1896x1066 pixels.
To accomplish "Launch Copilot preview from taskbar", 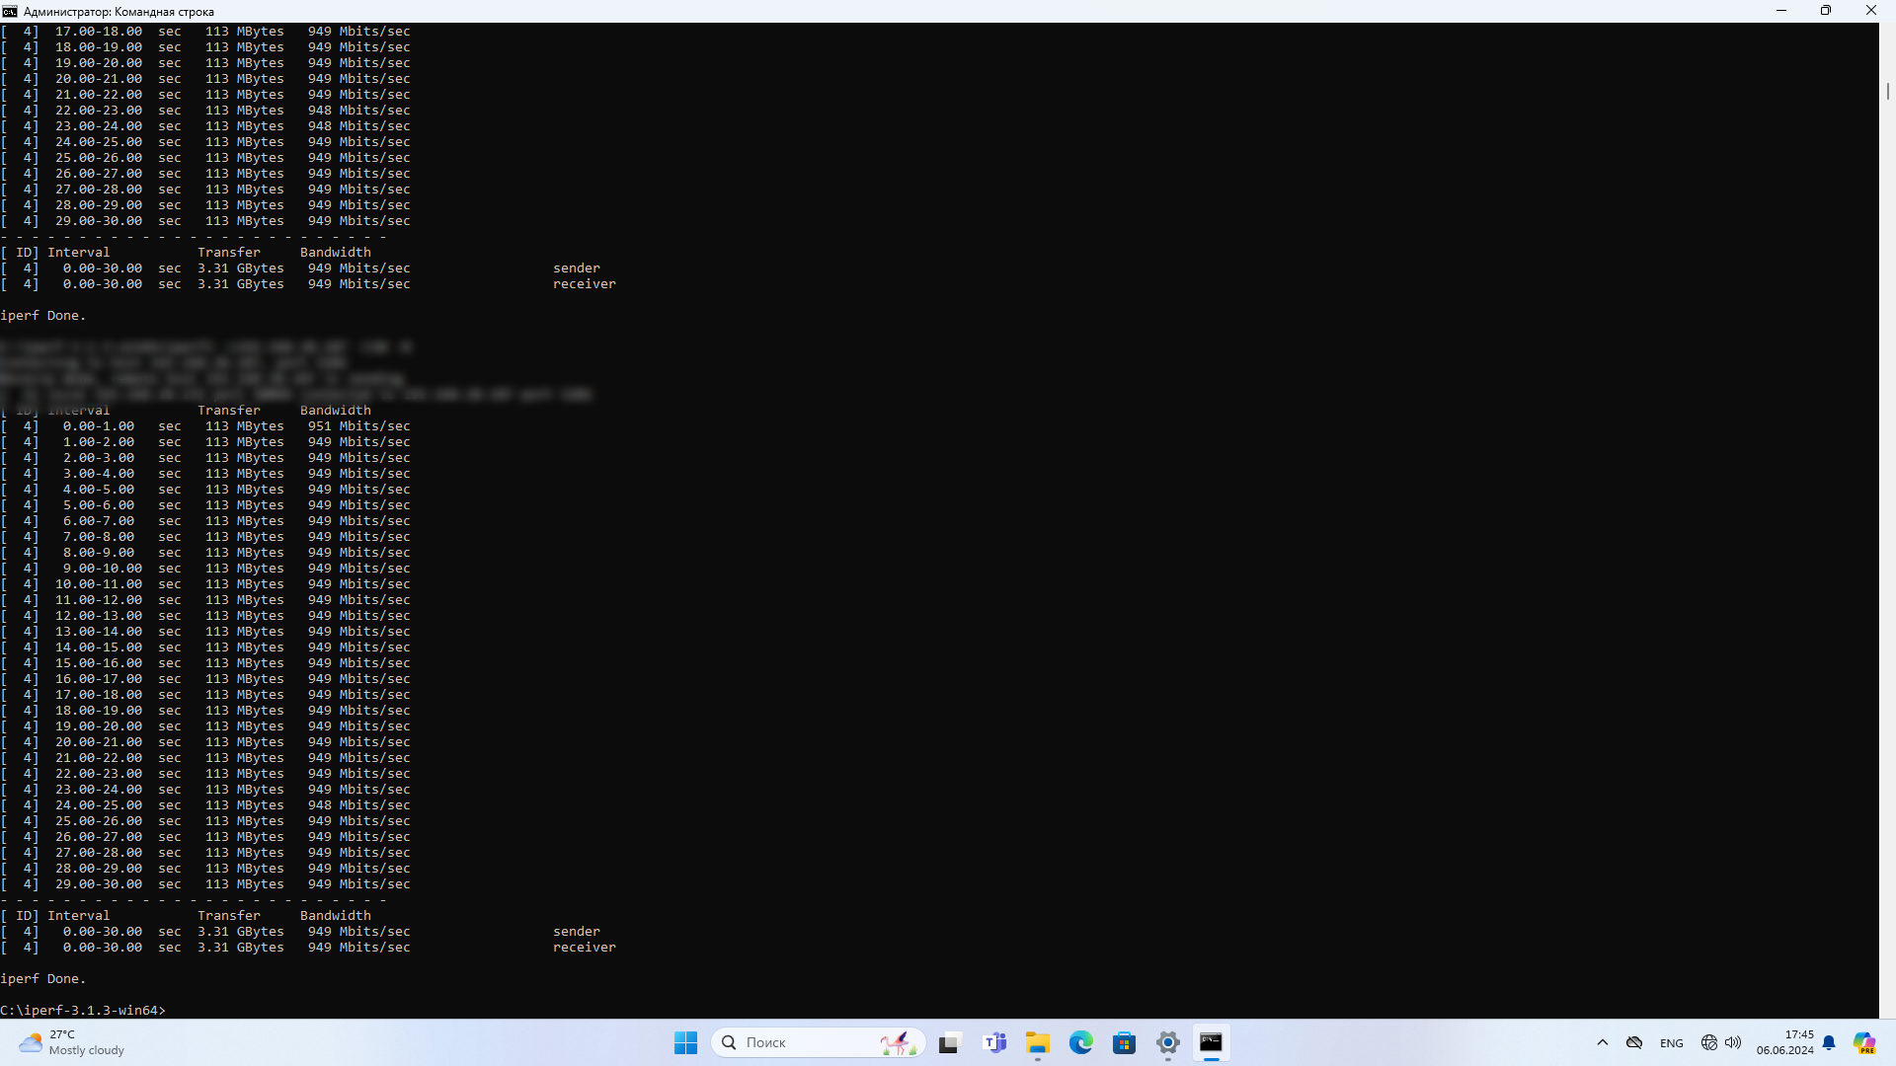I will click(x=1863, y=1042).
